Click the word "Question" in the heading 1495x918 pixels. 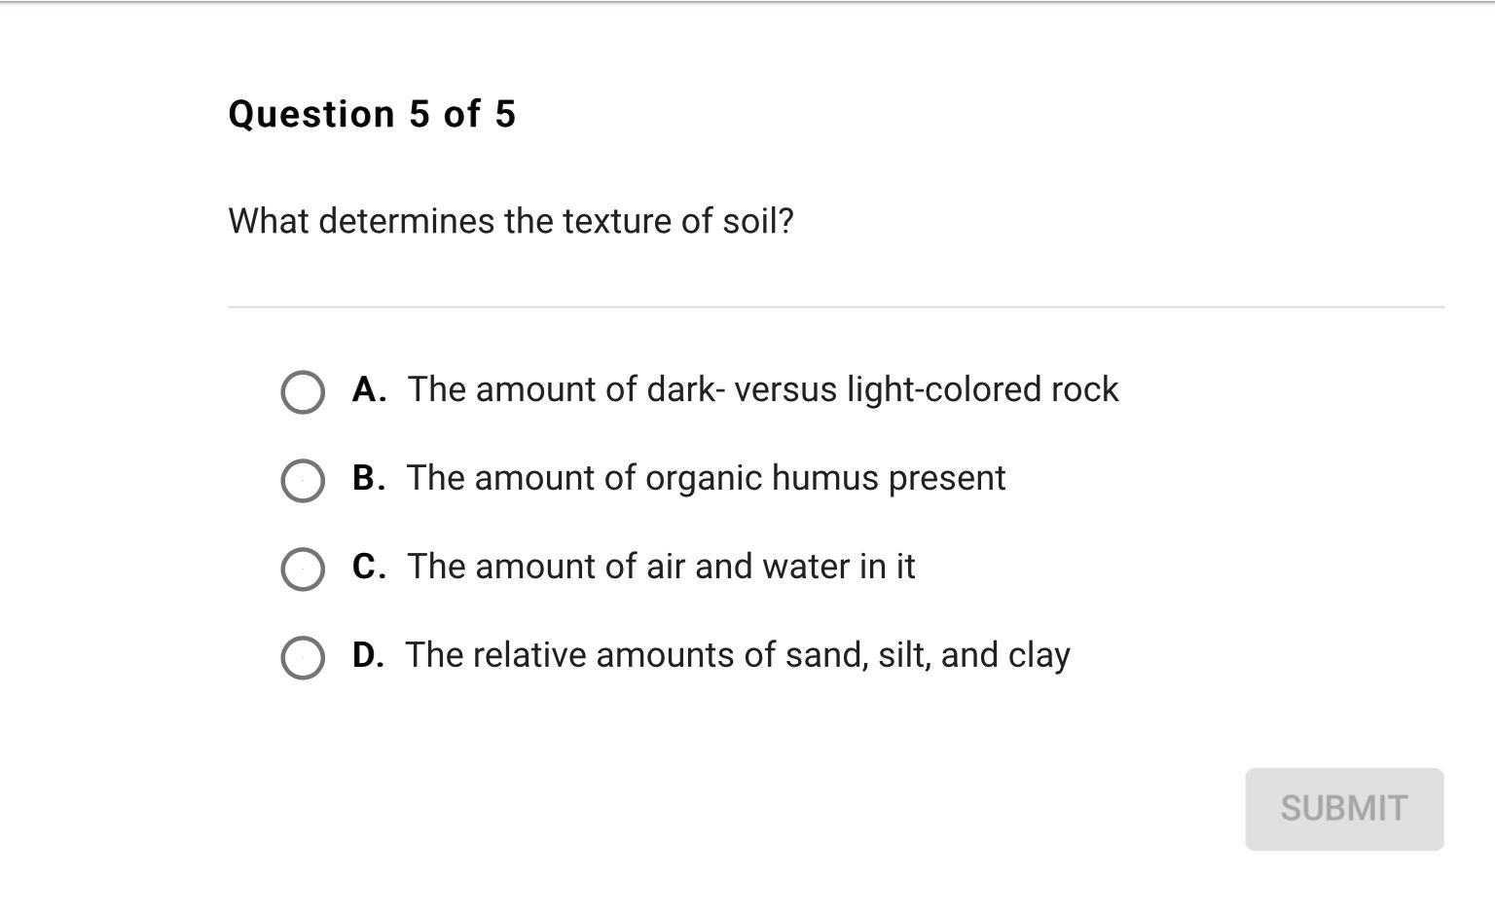tap(311, 114)
